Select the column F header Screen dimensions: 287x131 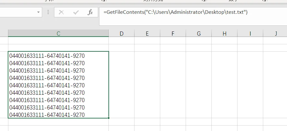(173, 33)
